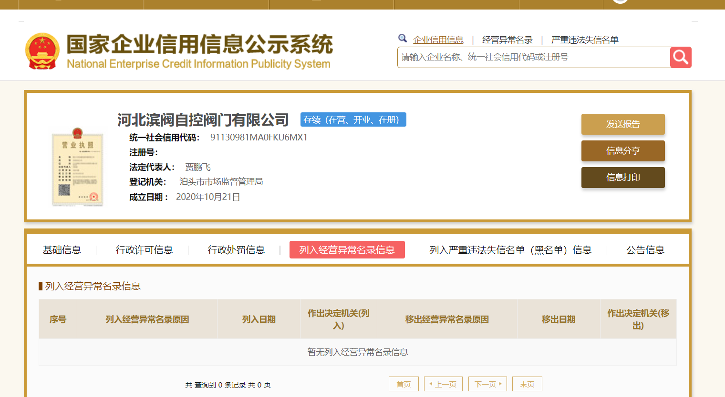Select the 列入经营异常名录信息 tab
Screen dimensions: 725x397
tap(347, 250)
